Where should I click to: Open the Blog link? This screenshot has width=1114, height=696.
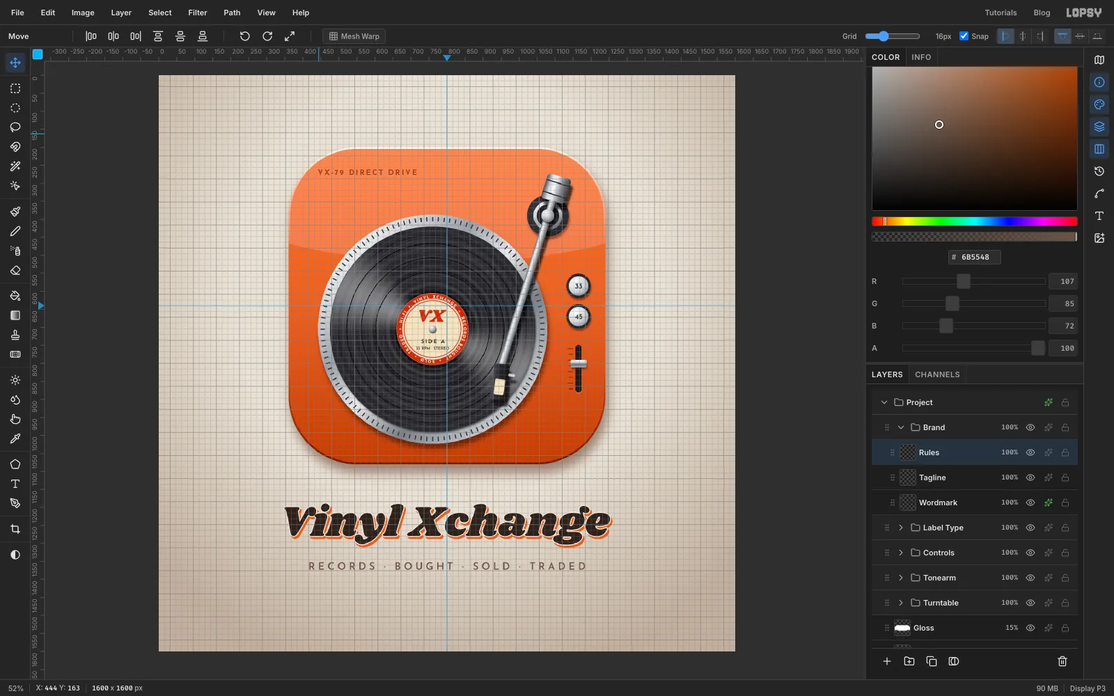[1042, 13]
